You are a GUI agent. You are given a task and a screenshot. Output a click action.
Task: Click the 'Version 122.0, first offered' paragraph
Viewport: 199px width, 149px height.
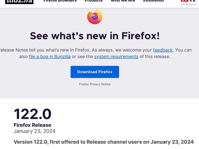[x=104, y=142]
